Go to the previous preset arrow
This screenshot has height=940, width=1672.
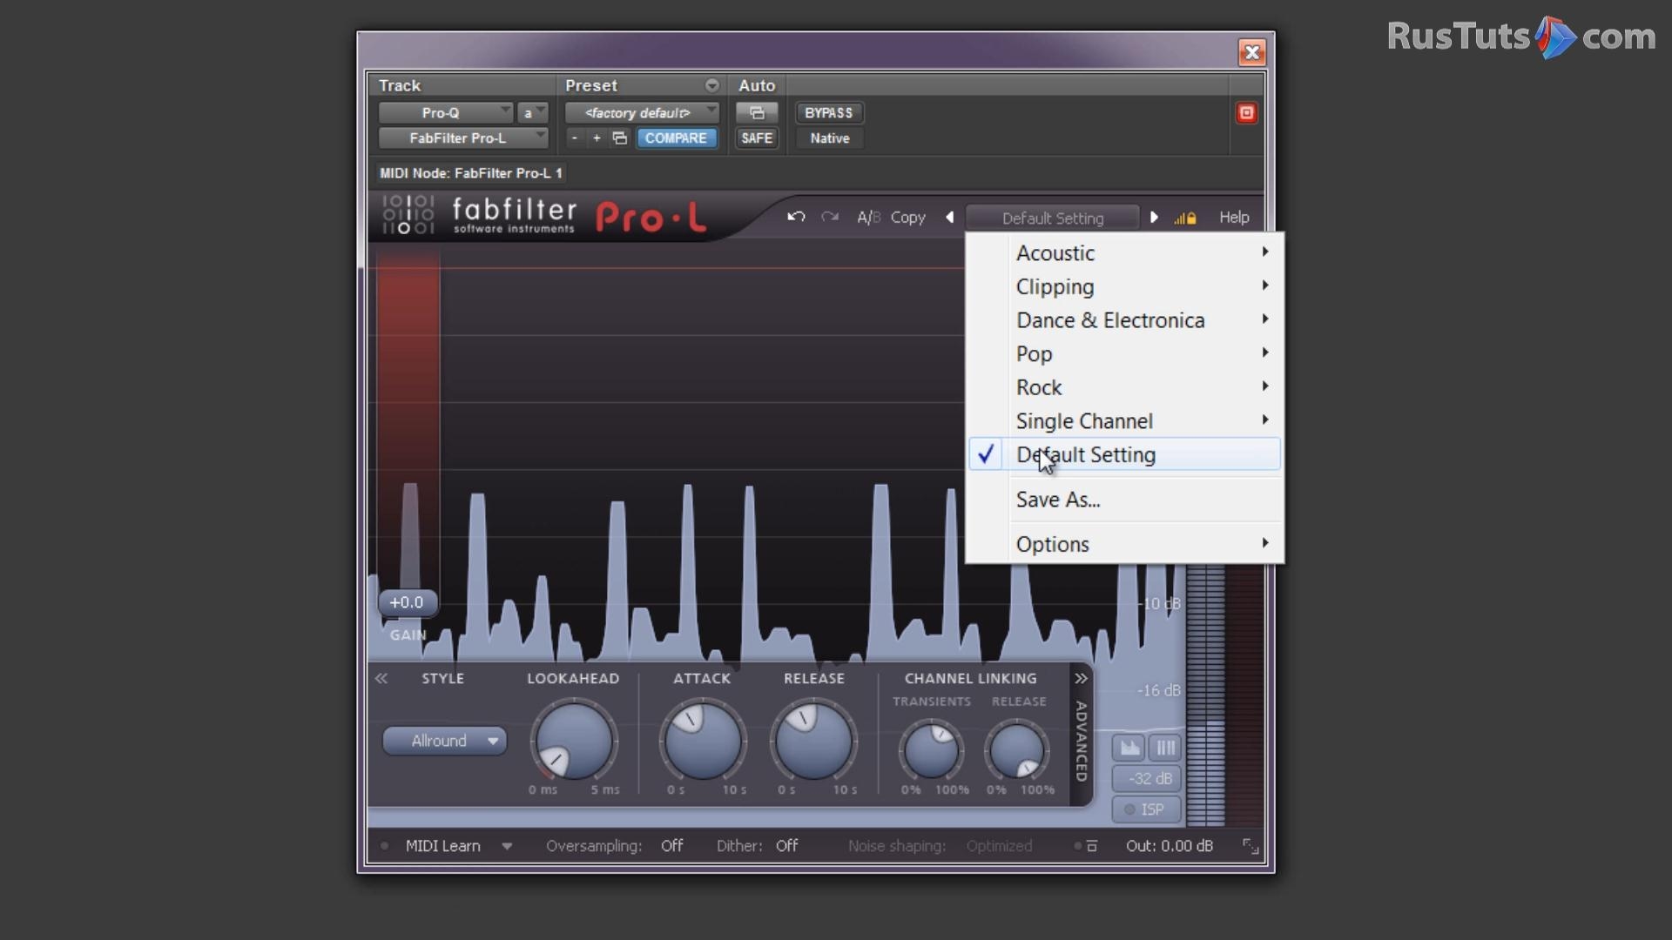pos(949,218)
